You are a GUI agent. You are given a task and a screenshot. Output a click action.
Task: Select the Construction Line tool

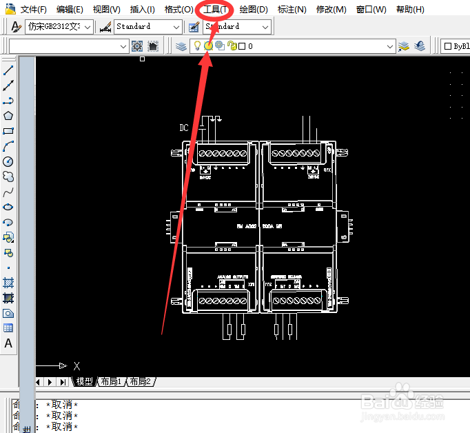(x=8, y=85)
